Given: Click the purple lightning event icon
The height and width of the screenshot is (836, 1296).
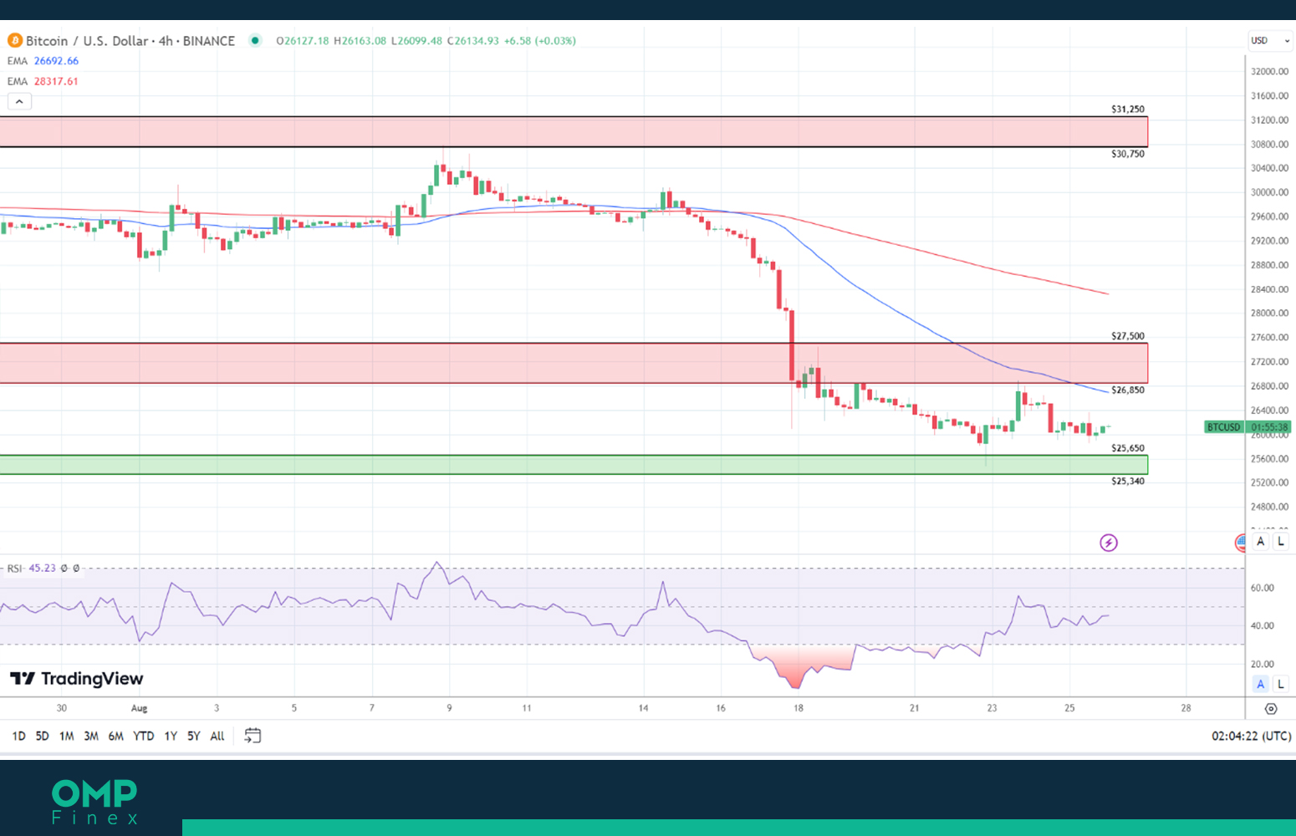Looking at the screenshot, I should (1109, 543).
